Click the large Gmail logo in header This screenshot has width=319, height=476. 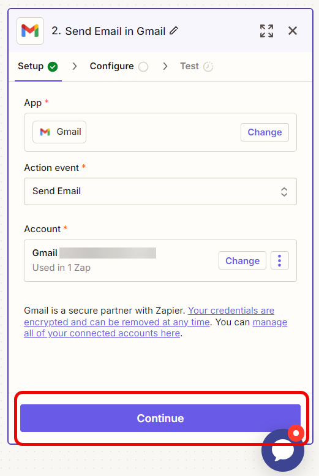coord(31,31)
